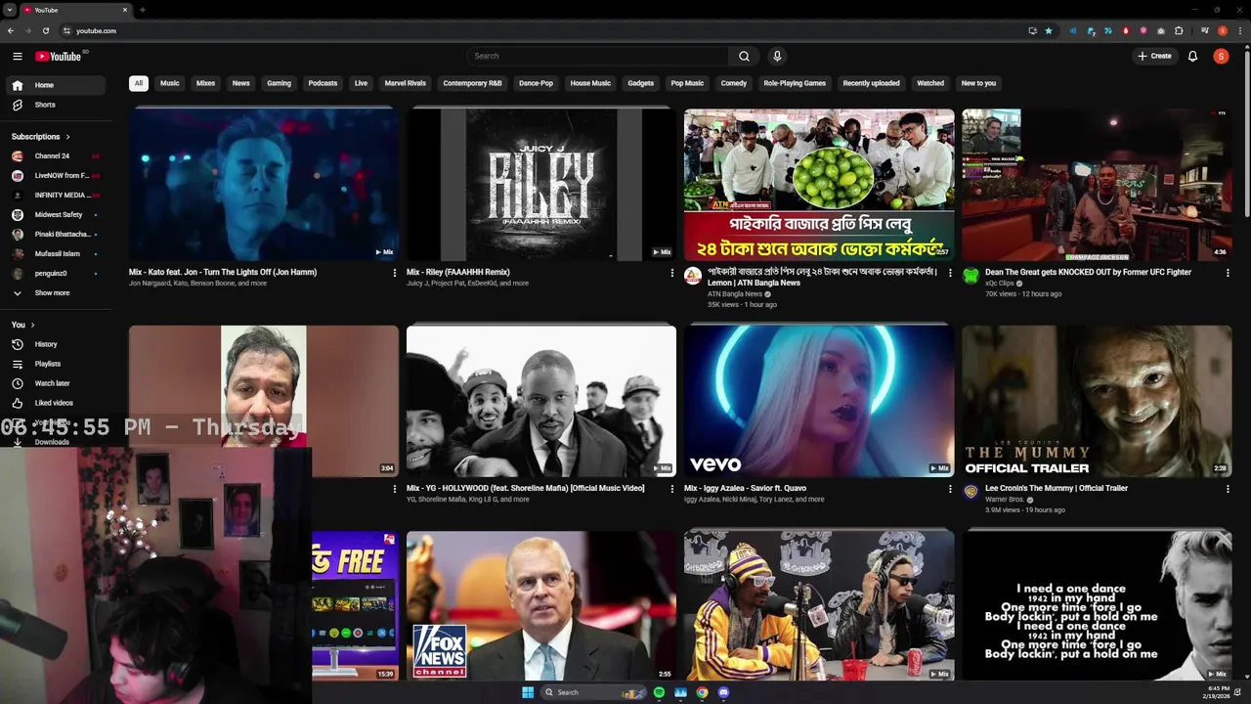Select the Marvel Rivals filter chip
Screen dimensions: 1251x704
coord(405,83)
